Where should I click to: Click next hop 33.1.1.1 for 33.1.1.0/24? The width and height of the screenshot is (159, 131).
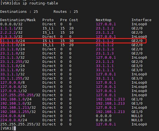click(x=105, y=66)
